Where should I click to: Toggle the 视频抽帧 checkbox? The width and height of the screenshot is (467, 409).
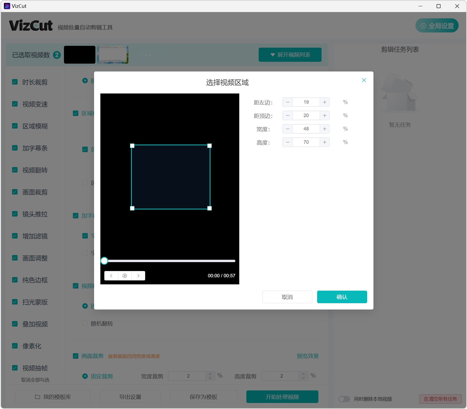(x=15, y=368)
